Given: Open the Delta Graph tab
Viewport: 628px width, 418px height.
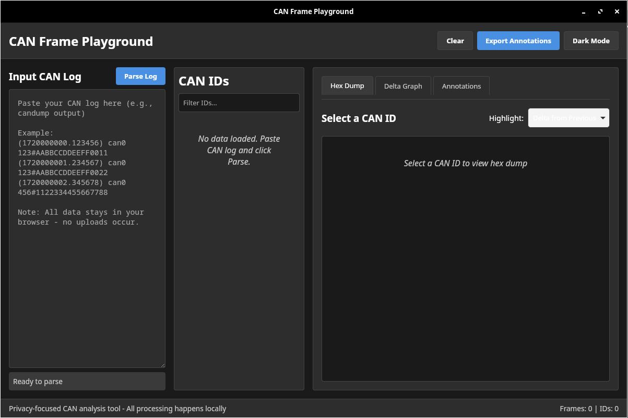Looking at the screenshot, I should pyautogui.click(x=403, y=87).
